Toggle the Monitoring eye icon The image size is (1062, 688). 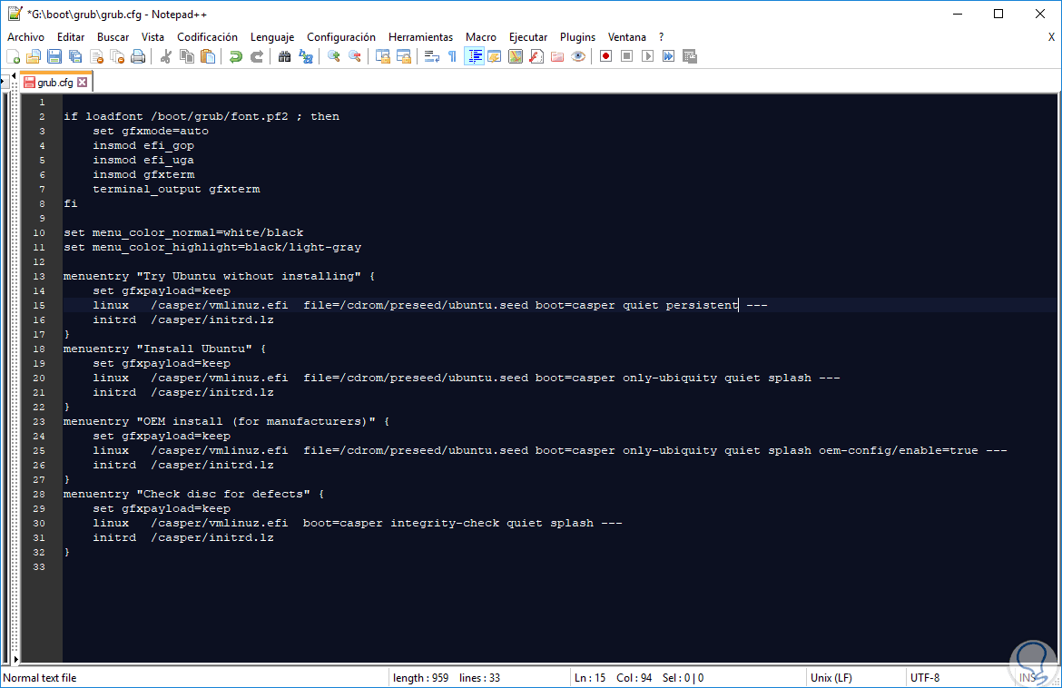577,57
